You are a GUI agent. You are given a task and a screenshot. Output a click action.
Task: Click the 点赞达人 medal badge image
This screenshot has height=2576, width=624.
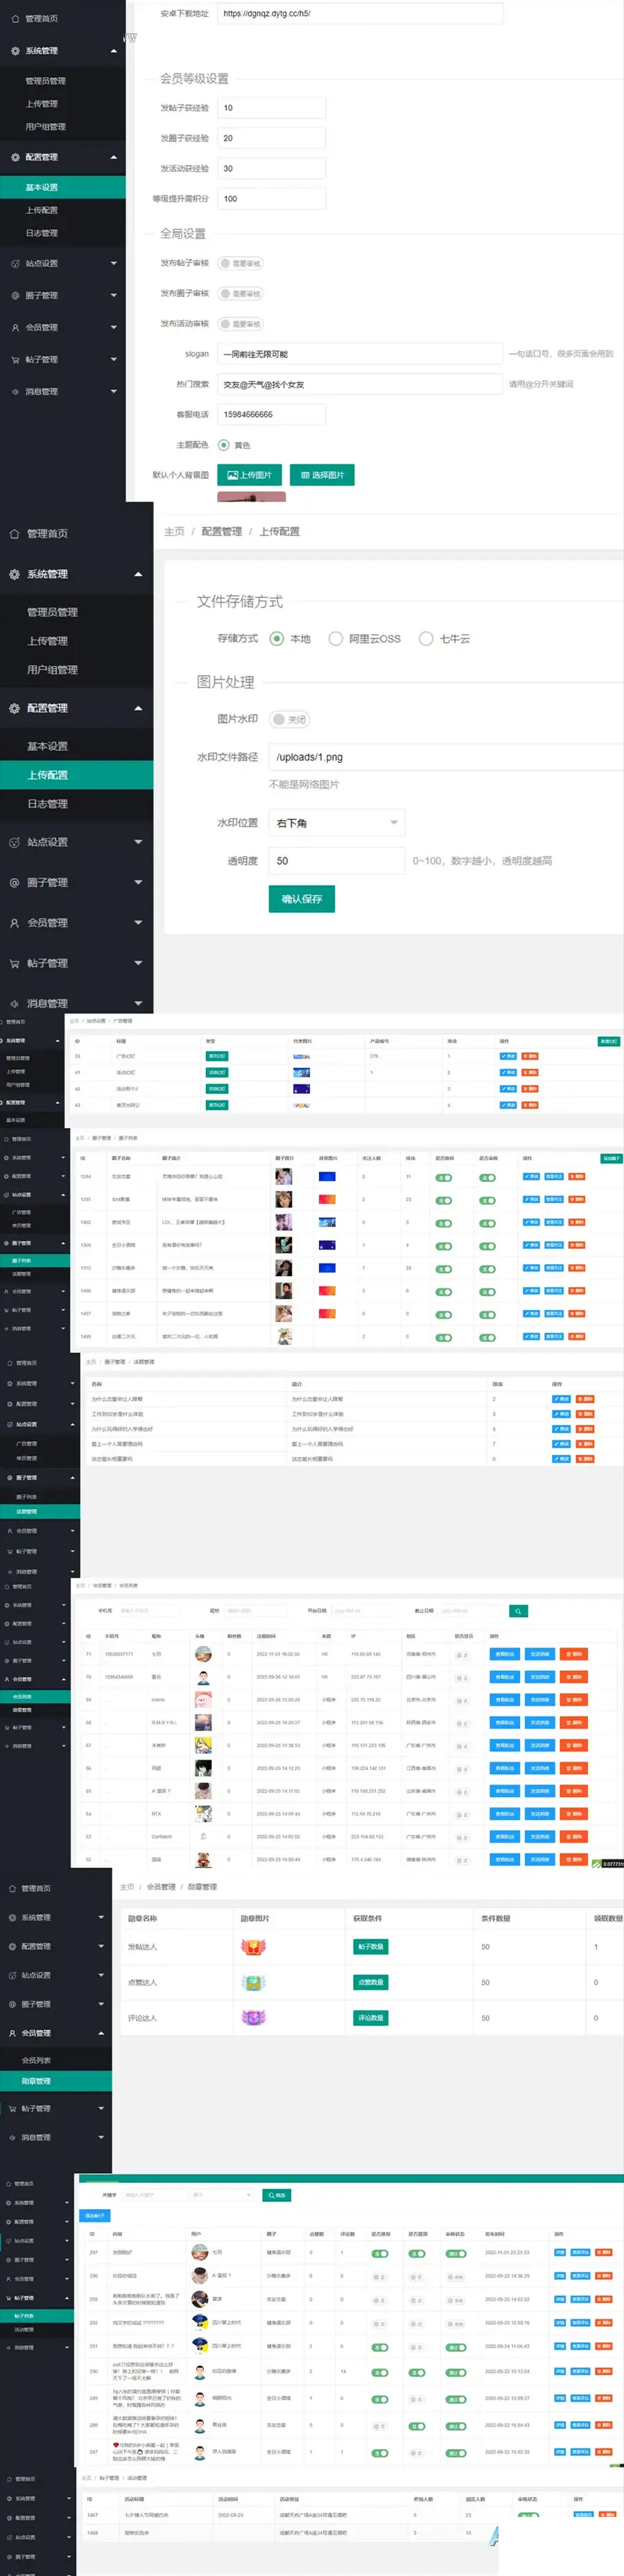pyautogui.click(x=254, y=1983)
